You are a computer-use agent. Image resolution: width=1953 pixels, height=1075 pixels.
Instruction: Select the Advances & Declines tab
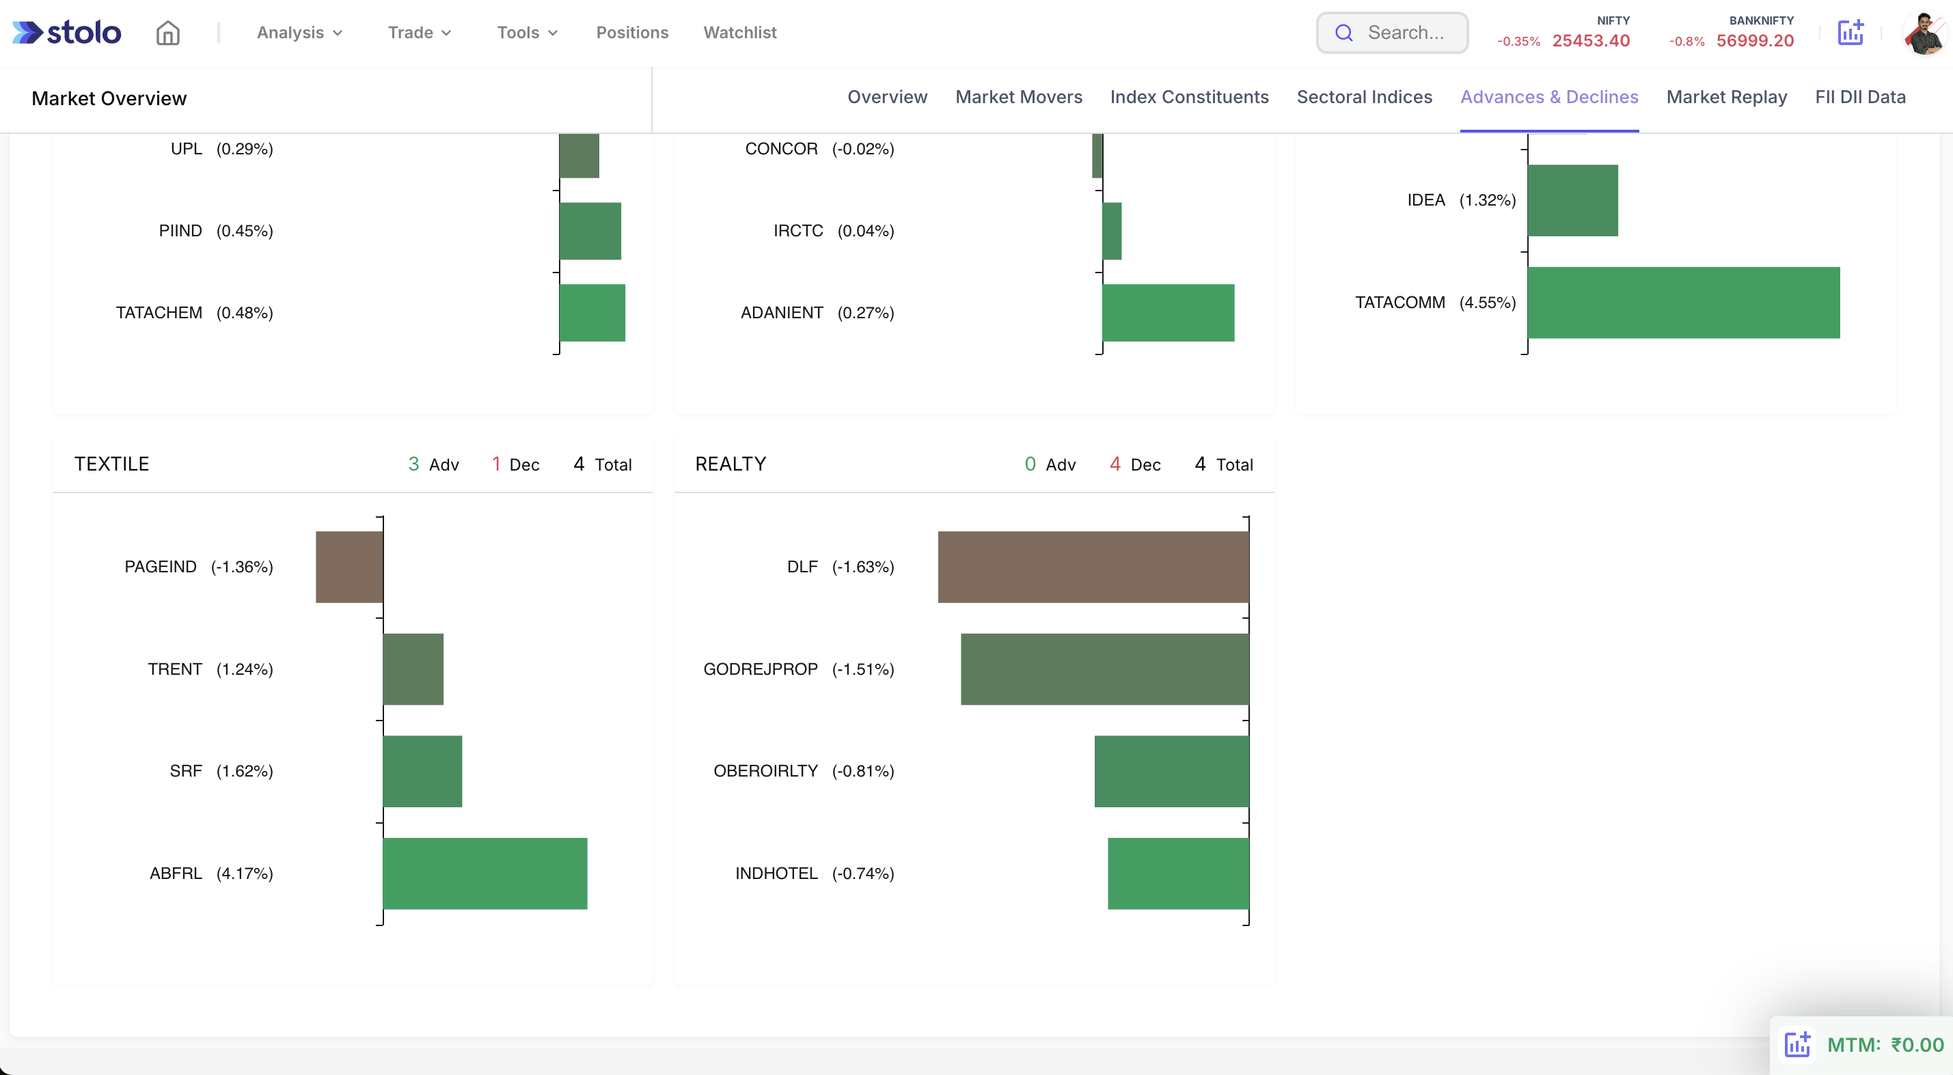(1549, 97)
